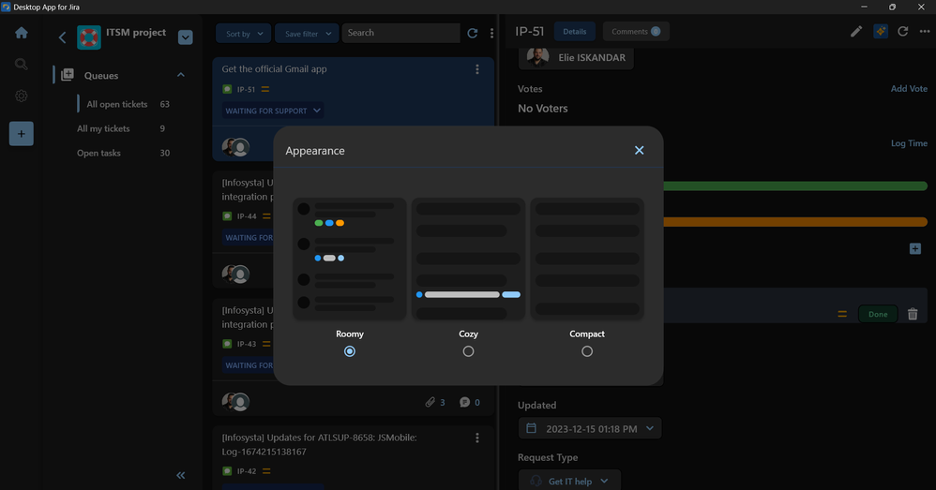Viewport: 936px width, 490px height.
Task: Open the Sort by dropdown
Action: pos(244,34)
